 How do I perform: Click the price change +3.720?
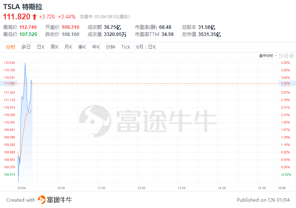tap(47, 17)
